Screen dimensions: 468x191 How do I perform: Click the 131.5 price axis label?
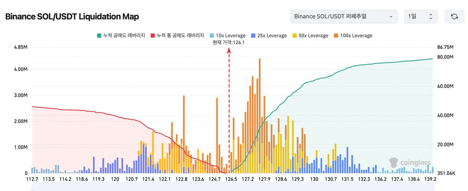tap(347, 179)
